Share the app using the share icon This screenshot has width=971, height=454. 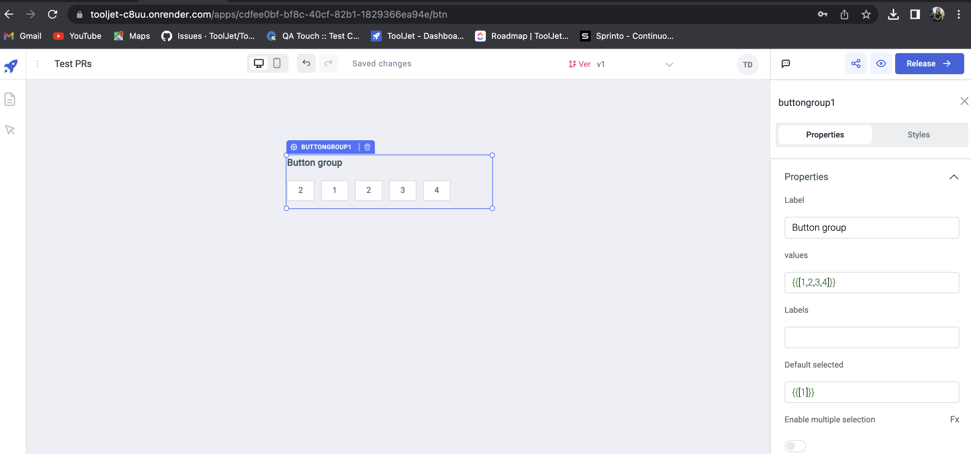(856, 63)
